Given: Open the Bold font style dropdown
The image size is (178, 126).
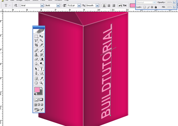Looking at the screenshot, I should [58, 5].
